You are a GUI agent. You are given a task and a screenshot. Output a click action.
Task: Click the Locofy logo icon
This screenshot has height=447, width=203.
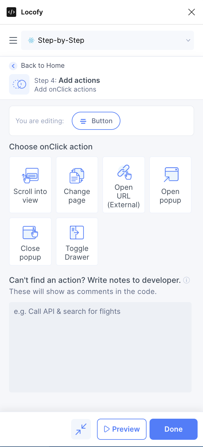tap(11, 12)
